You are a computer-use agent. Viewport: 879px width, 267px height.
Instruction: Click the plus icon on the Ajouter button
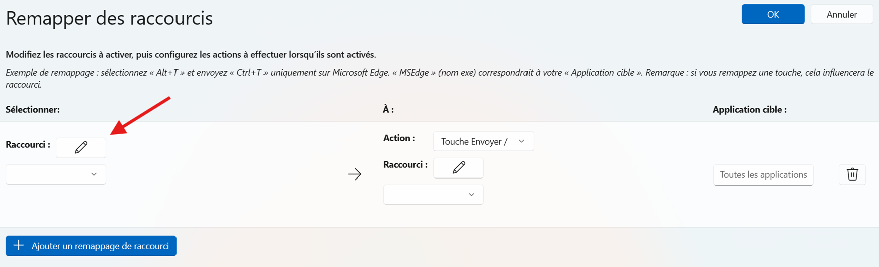pyautogui.click(x=19, y=246)
